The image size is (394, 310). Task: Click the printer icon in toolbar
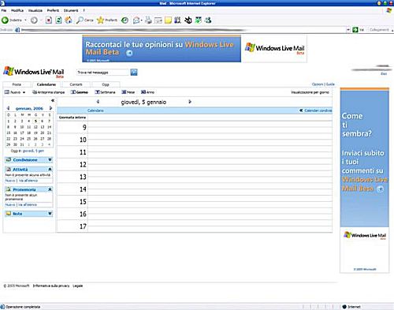[148, 20]
